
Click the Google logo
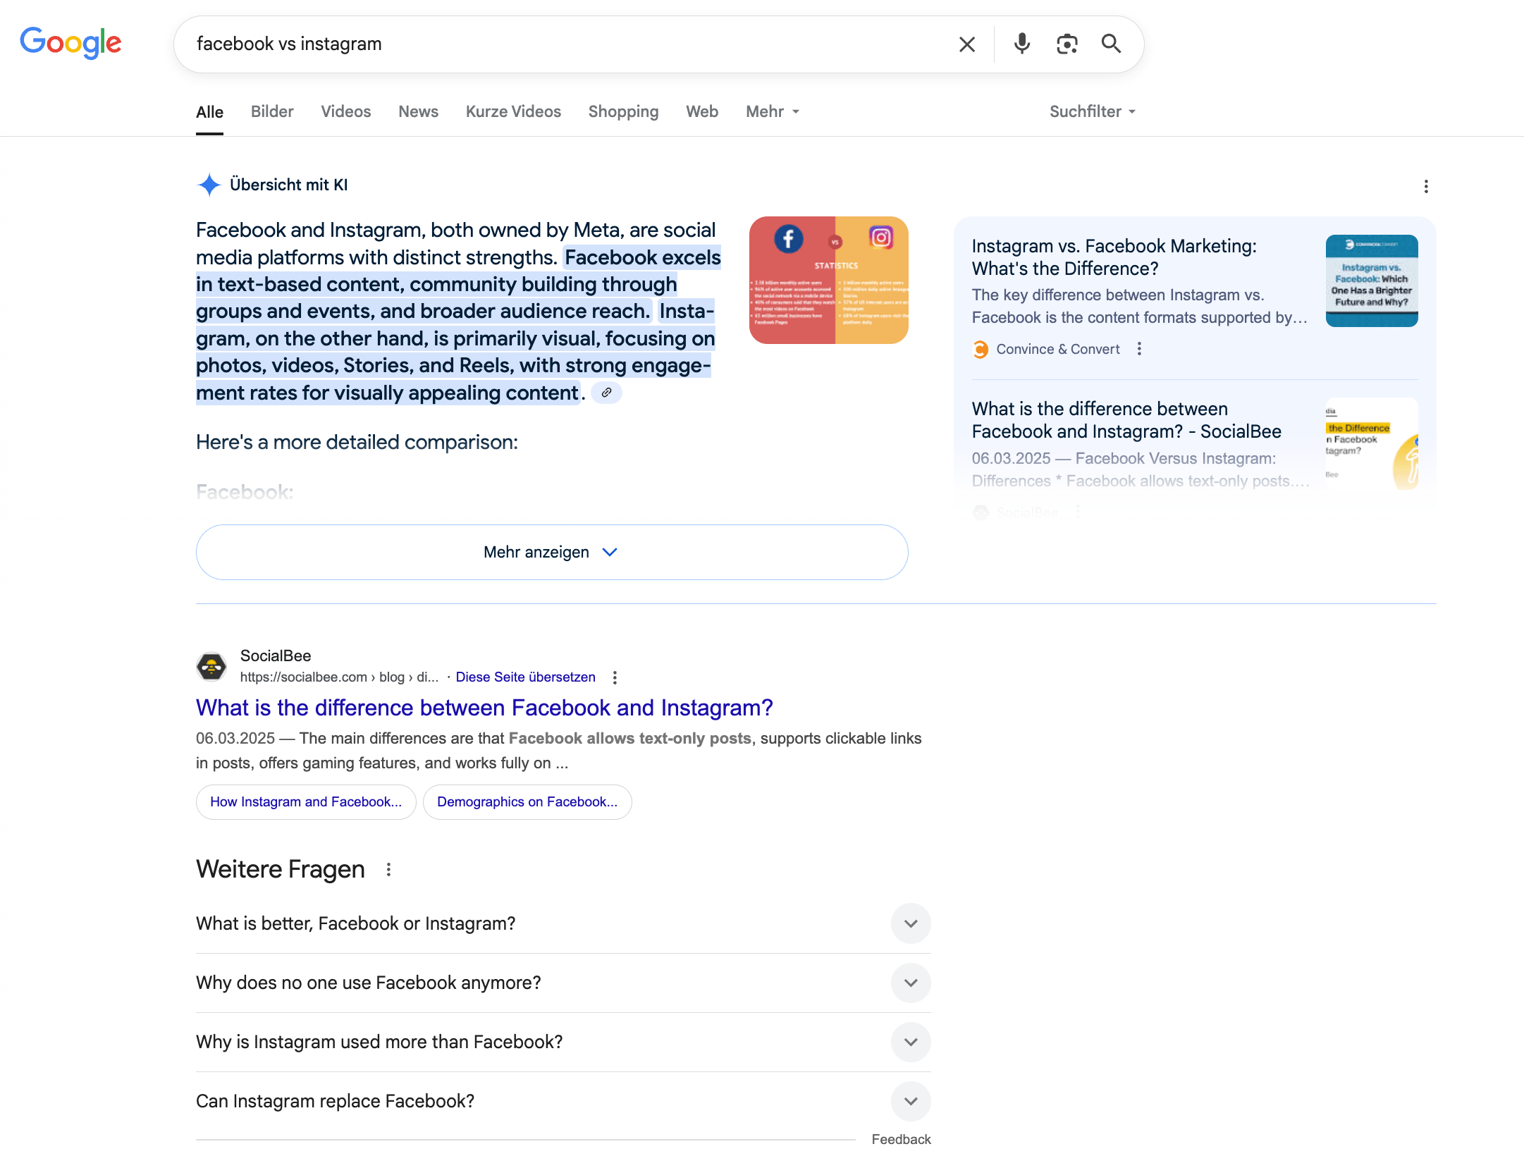pos(70,43)
